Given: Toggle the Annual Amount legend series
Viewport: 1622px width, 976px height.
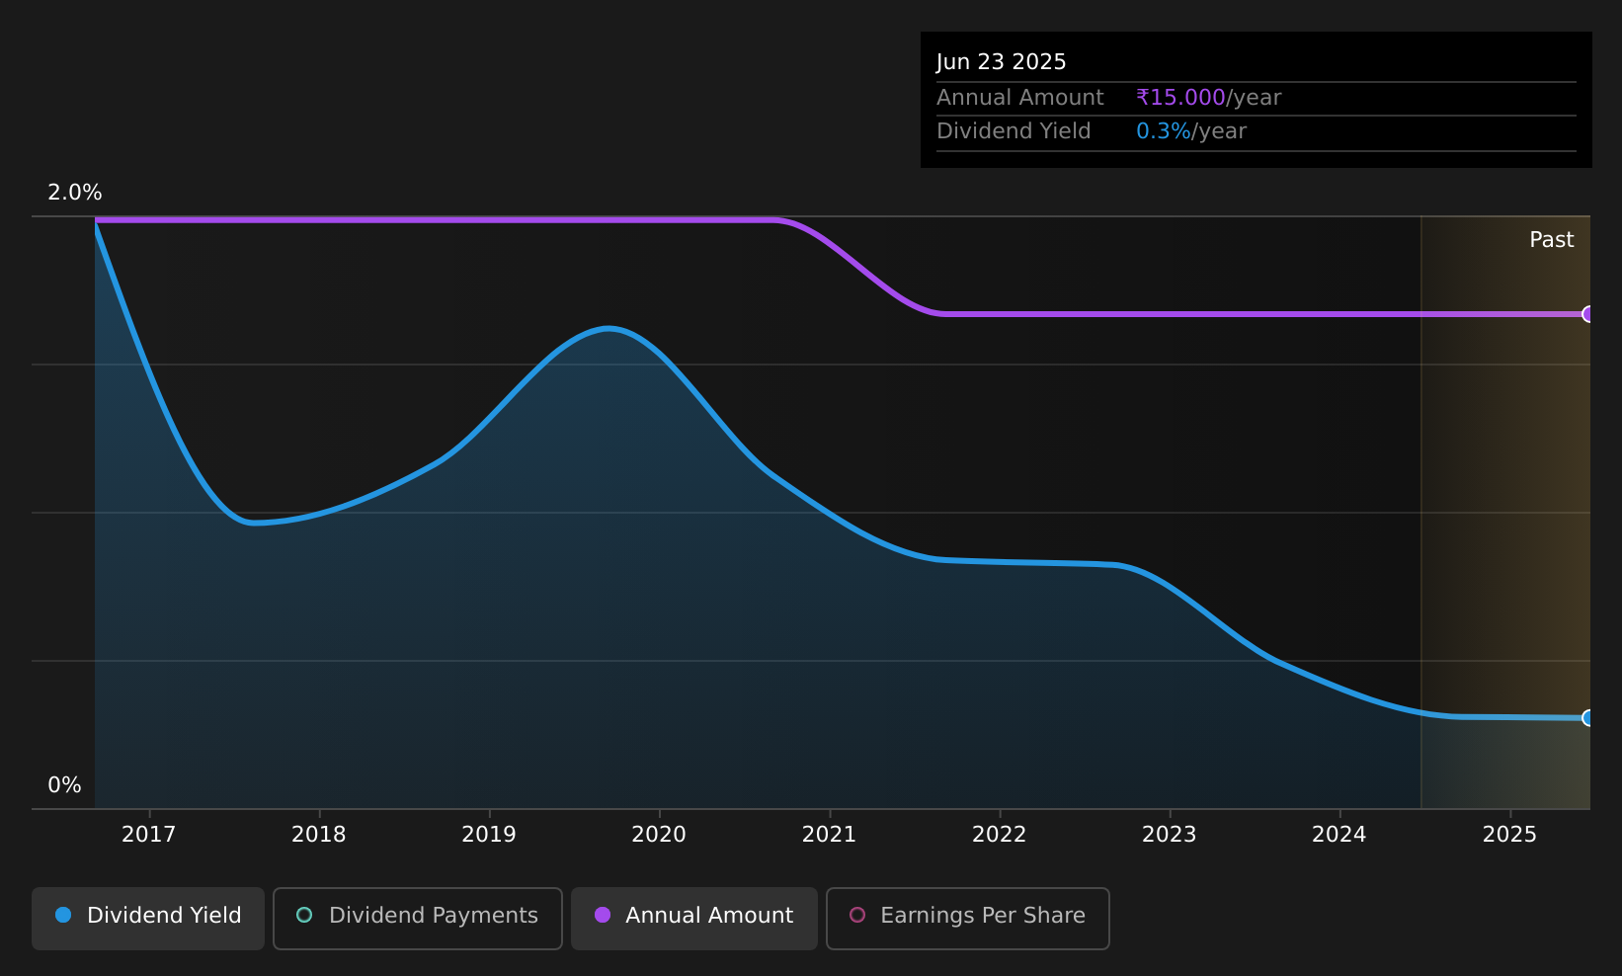Looking at the screenshot, I should click(693, 918).
